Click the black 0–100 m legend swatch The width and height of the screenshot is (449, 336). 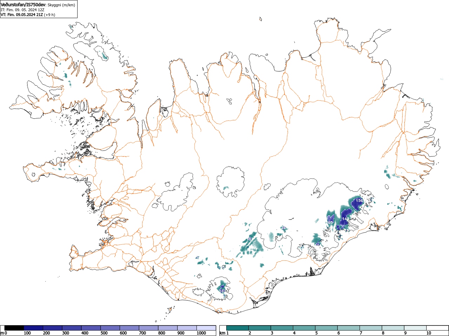(14, 328)
